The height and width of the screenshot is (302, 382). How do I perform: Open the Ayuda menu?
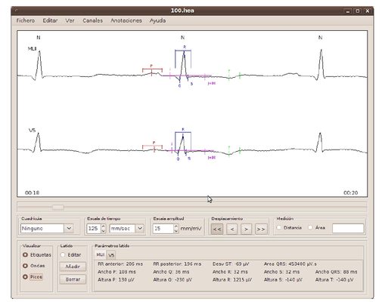pos(157,20)
